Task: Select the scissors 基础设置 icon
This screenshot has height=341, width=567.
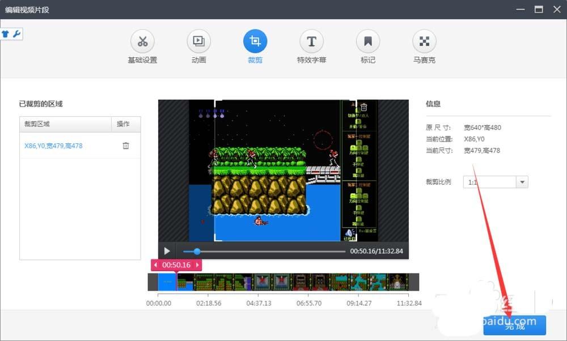Action: [x=142, y=40]
